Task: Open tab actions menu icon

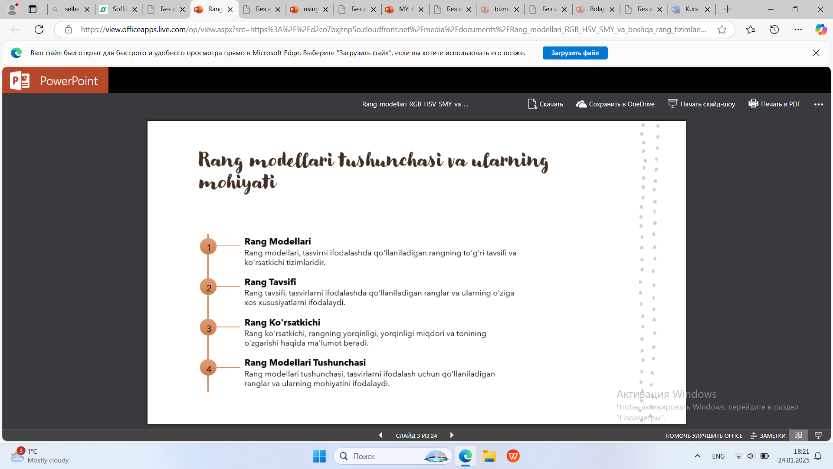Action: (33, 9)
